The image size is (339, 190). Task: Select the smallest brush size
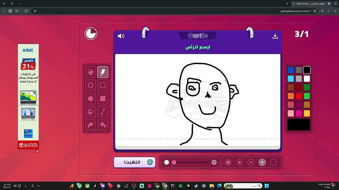[274, 162]
